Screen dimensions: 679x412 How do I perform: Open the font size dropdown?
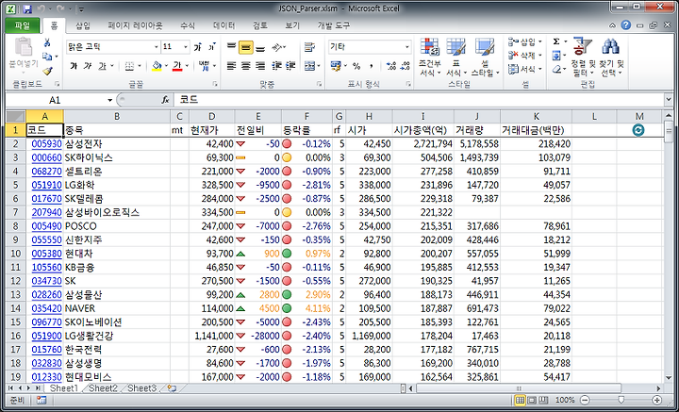186,47
